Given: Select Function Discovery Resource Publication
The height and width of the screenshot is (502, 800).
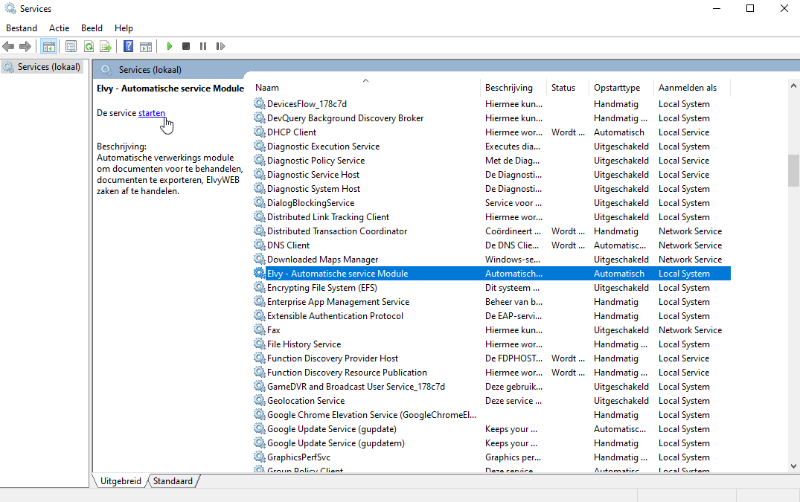Looking at the screenshot, I should (x=492, y=373).
